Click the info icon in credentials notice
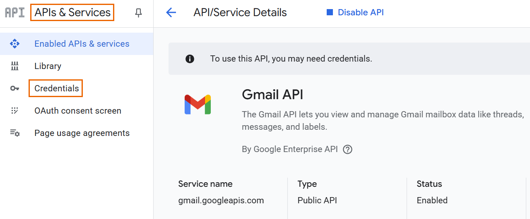 (190, 59)
